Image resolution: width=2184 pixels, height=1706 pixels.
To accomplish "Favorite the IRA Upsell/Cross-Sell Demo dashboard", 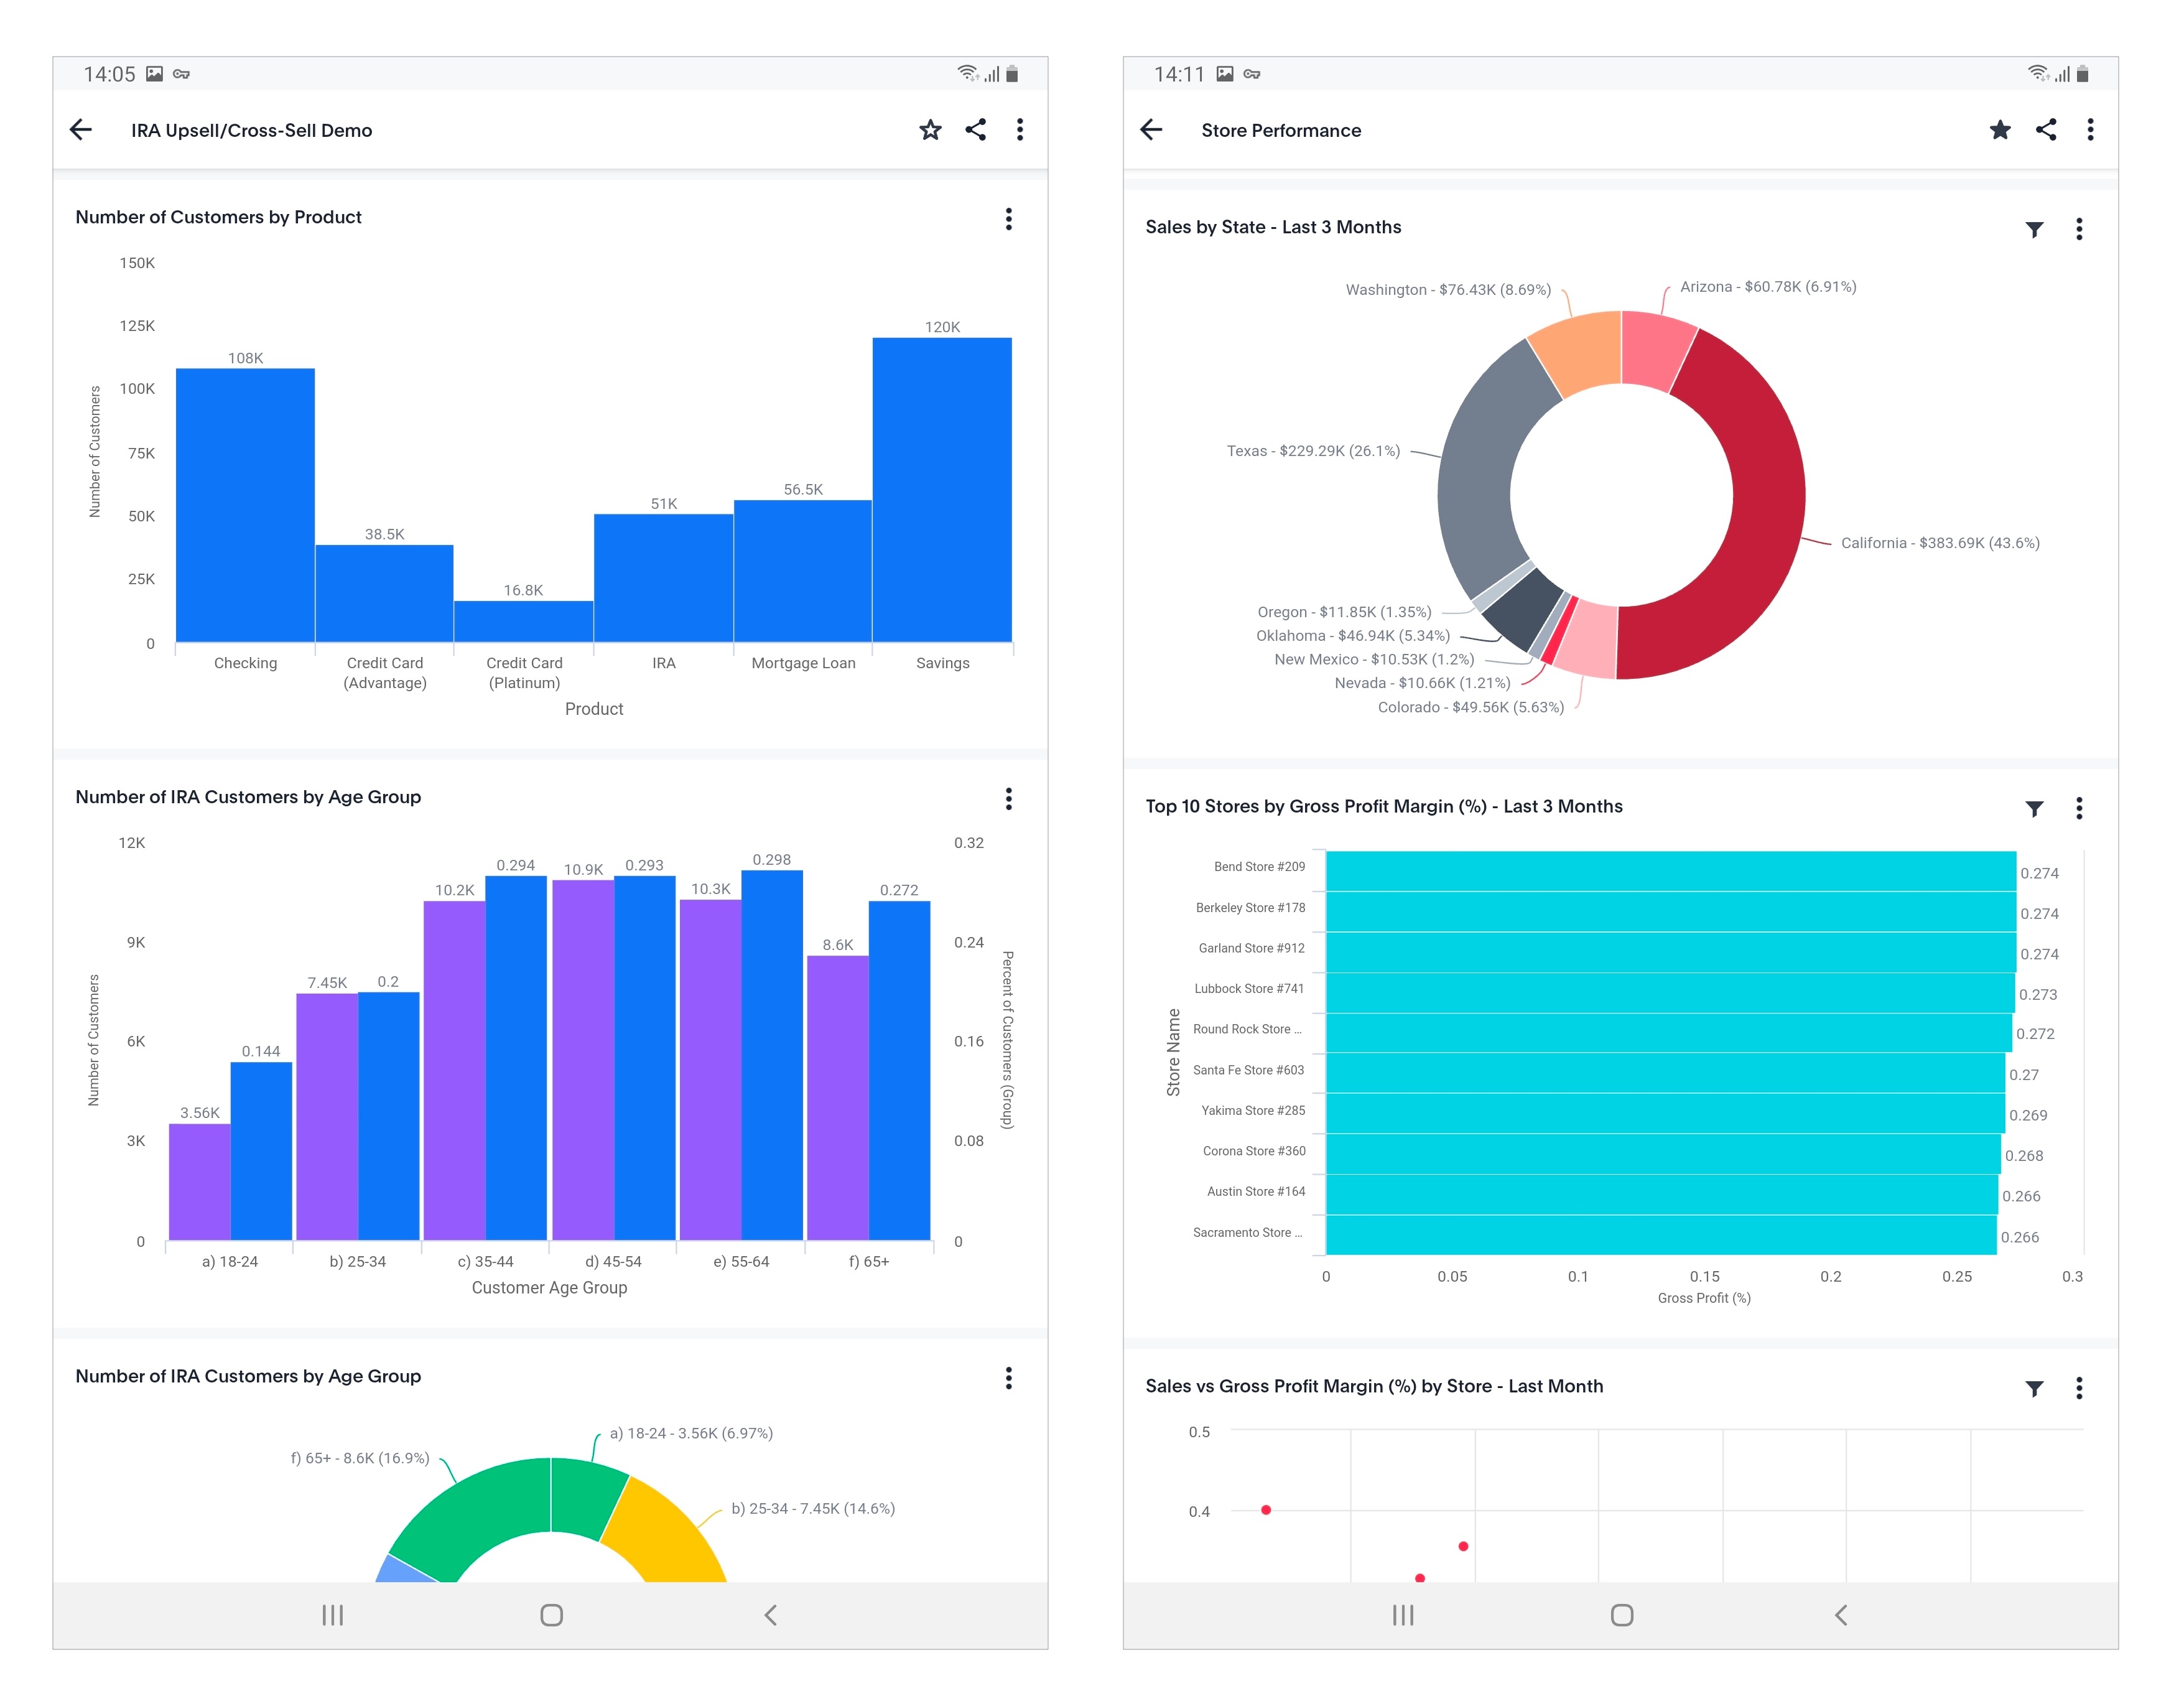I will coord(930,130).
